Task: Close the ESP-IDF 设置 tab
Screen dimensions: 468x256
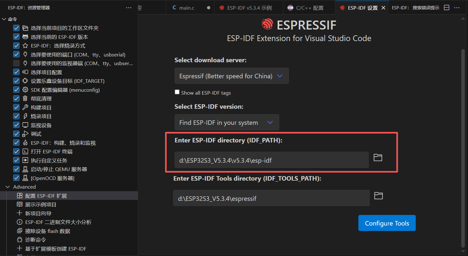Action: 383,8
